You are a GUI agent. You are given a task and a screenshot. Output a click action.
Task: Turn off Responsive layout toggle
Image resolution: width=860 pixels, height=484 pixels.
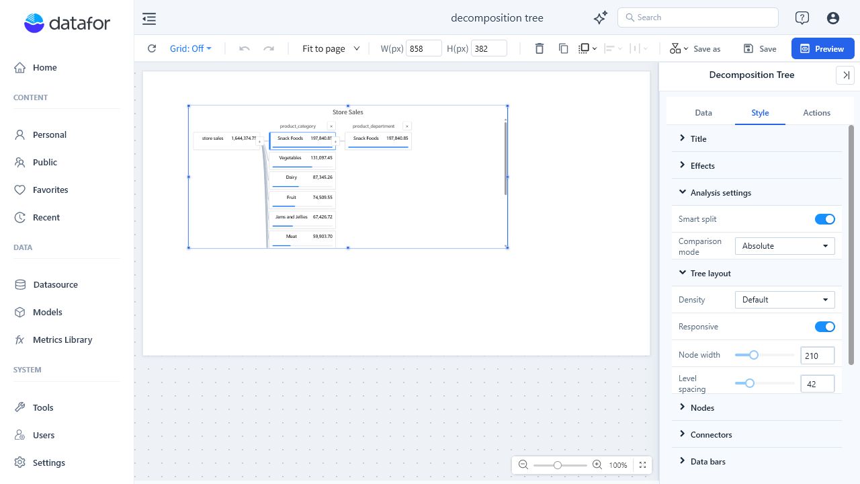coord(825,327)
